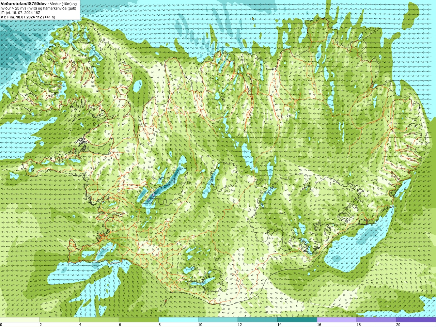
Task: Click the legend scale label "20"
Action: 398,325
